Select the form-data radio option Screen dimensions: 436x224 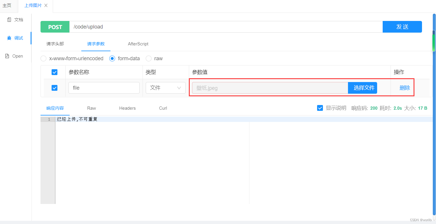click(112, 58)
